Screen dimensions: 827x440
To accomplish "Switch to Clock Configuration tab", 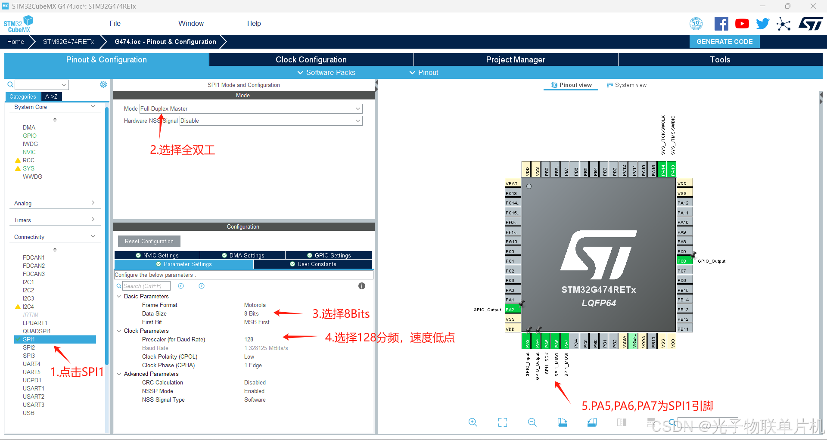I will tap(311, 59).
